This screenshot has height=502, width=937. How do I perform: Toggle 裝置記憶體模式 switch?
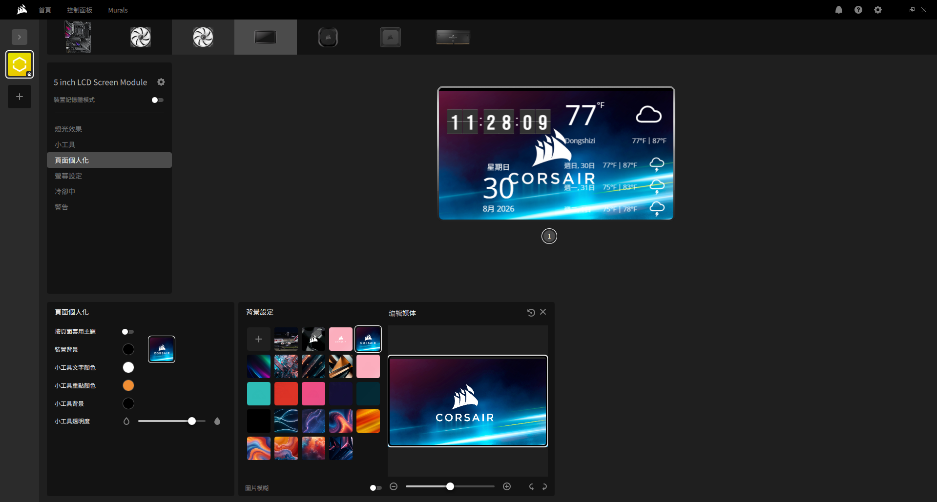tap(158, 100)
